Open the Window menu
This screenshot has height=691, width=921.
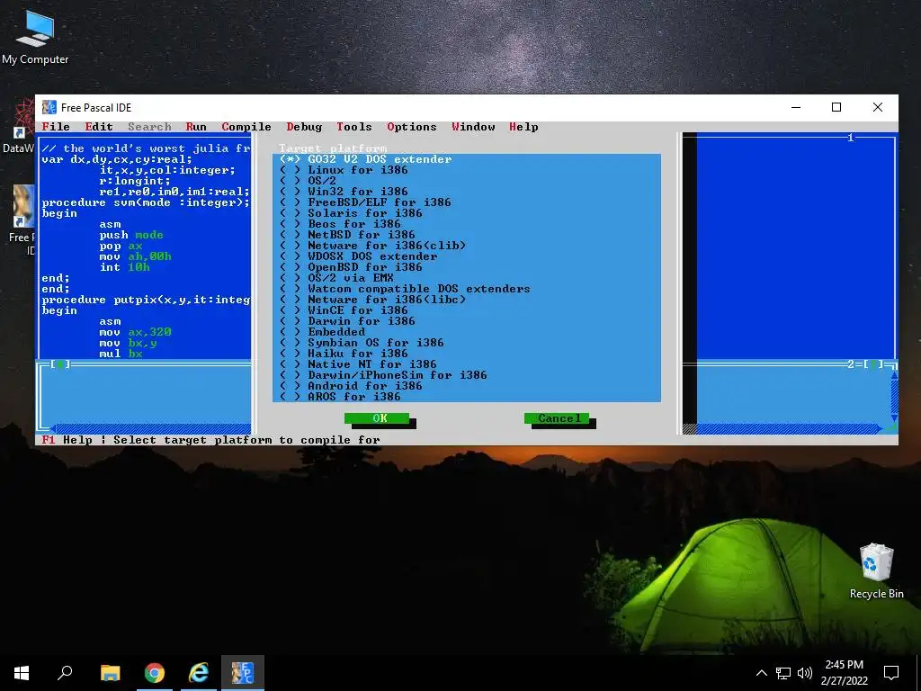pos(473,127)
